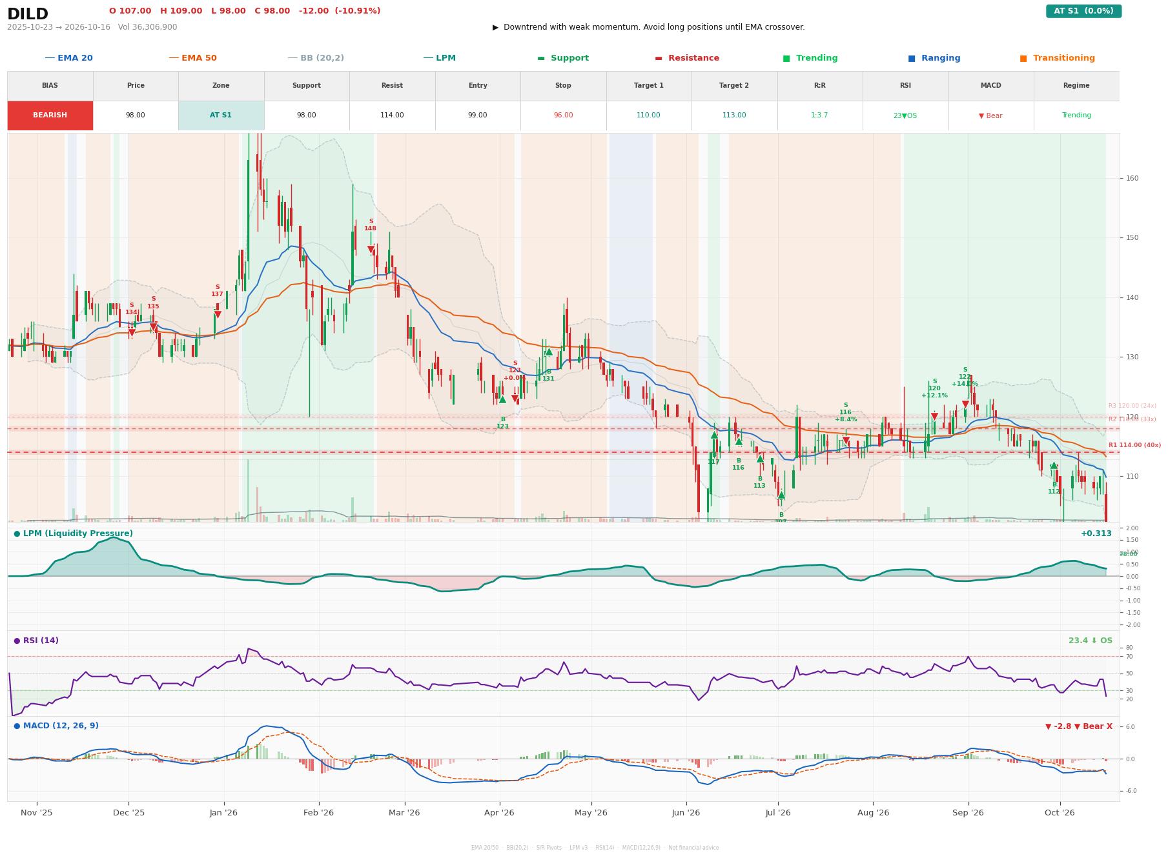1168x858 pixels.
Task: Click the S 116 +8.4% sell arrow
Action: click(x=846, y=441)
